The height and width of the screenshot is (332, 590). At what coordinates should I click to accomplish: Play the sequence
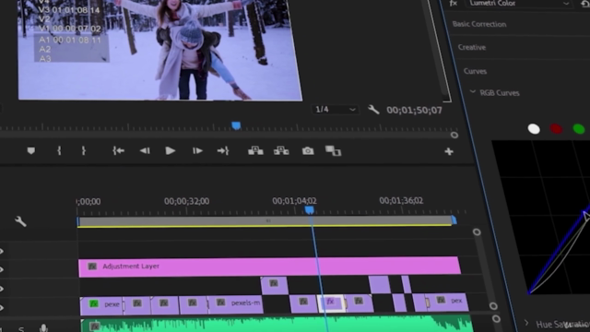(x=170, y=151)
